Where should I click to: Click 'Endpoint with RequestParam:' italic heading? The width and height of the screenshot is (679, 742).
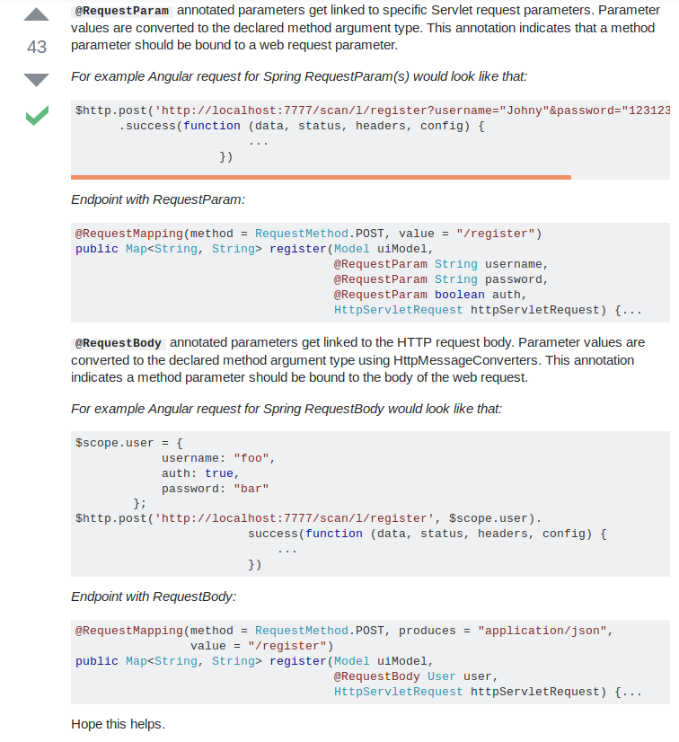(x=158, y=199)
